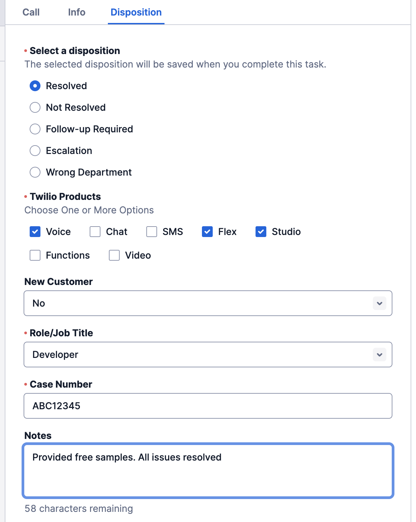The image size is (416, 522).
Task: Focus the Case Number input field
Action: (208, 406)
